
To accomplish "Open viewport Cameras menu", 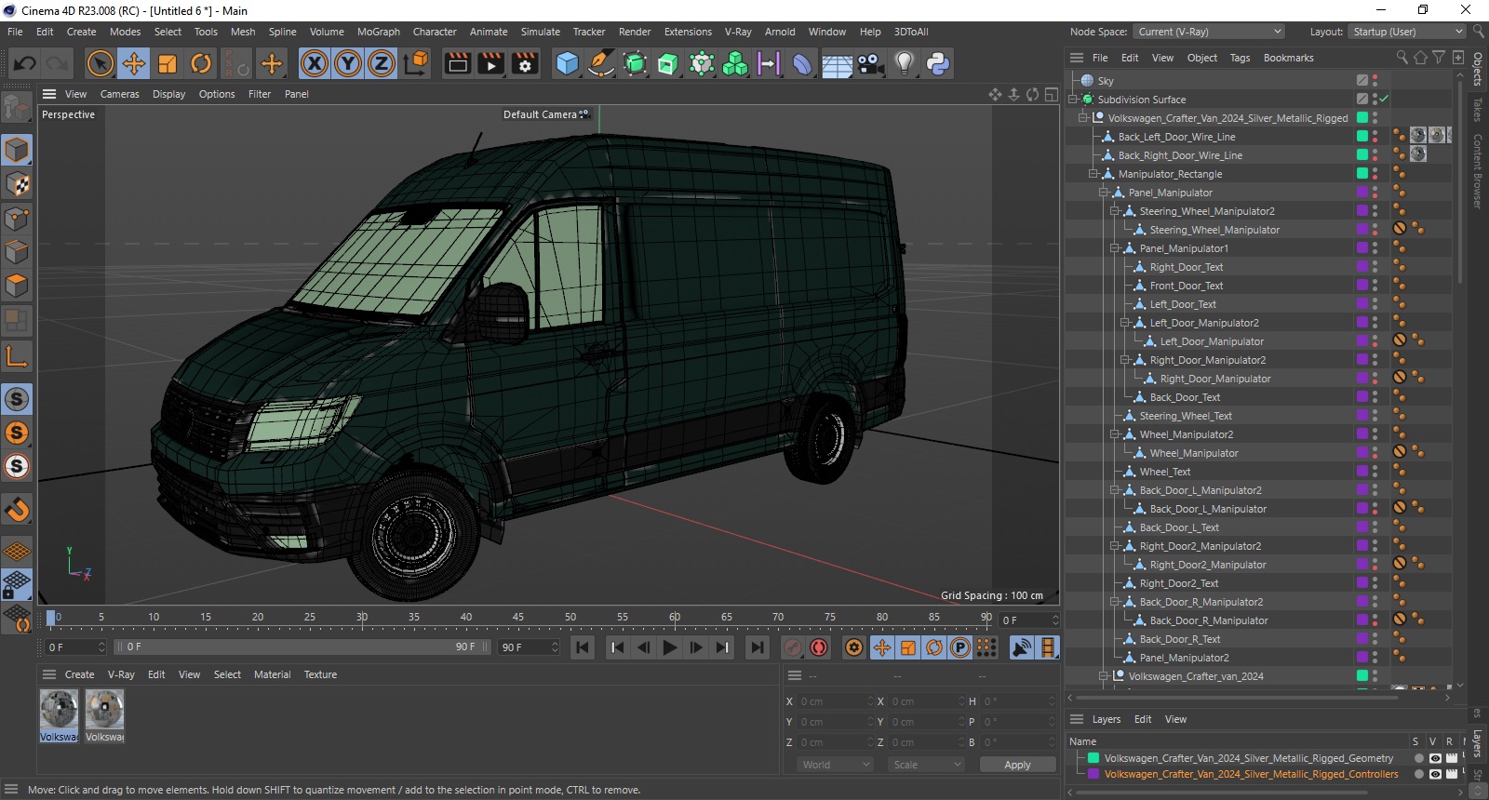I will click(x=120, y=94).
